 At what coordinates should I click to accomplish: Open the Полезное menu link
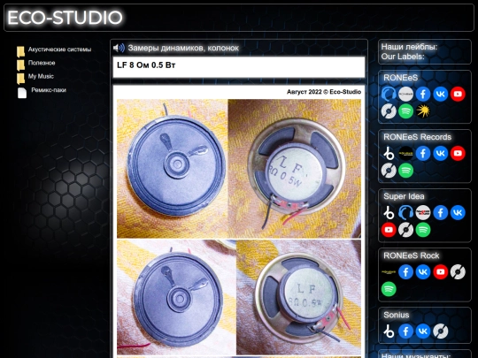pyautogui.click(x=42, y=63)
